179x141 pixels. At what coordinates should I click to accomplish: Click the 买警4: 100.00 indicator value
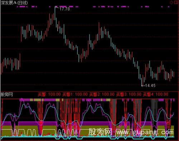tap(155, 94)
